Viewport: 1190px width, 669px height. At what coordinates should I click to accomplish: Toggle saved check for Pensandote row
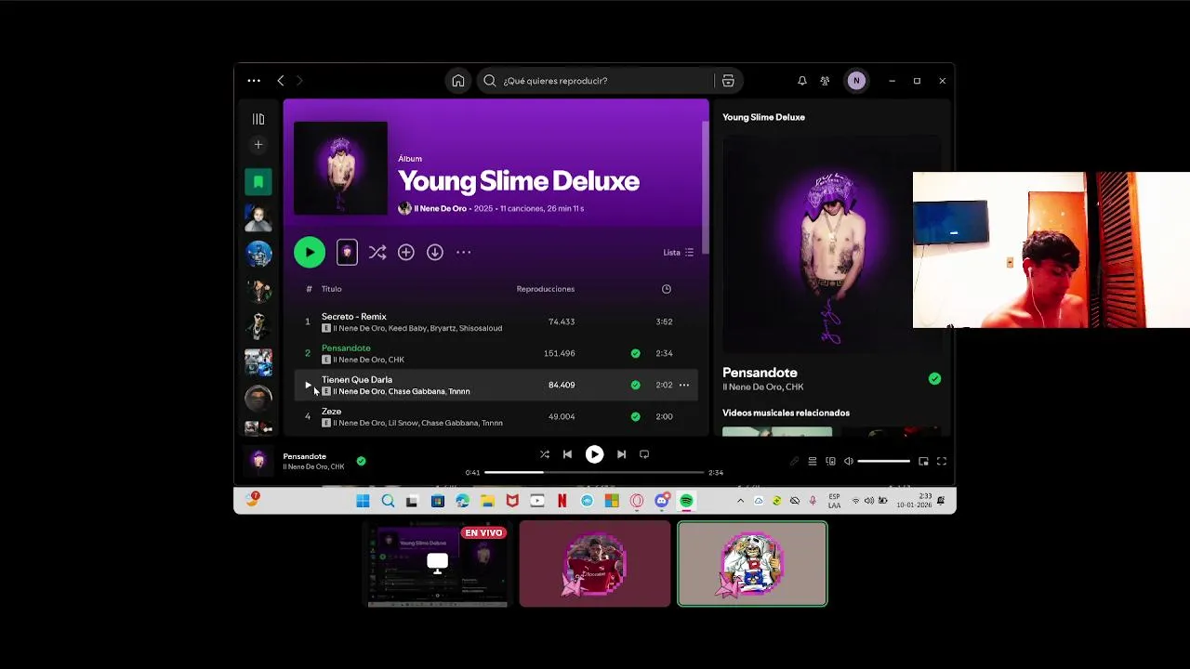point(635,353)
